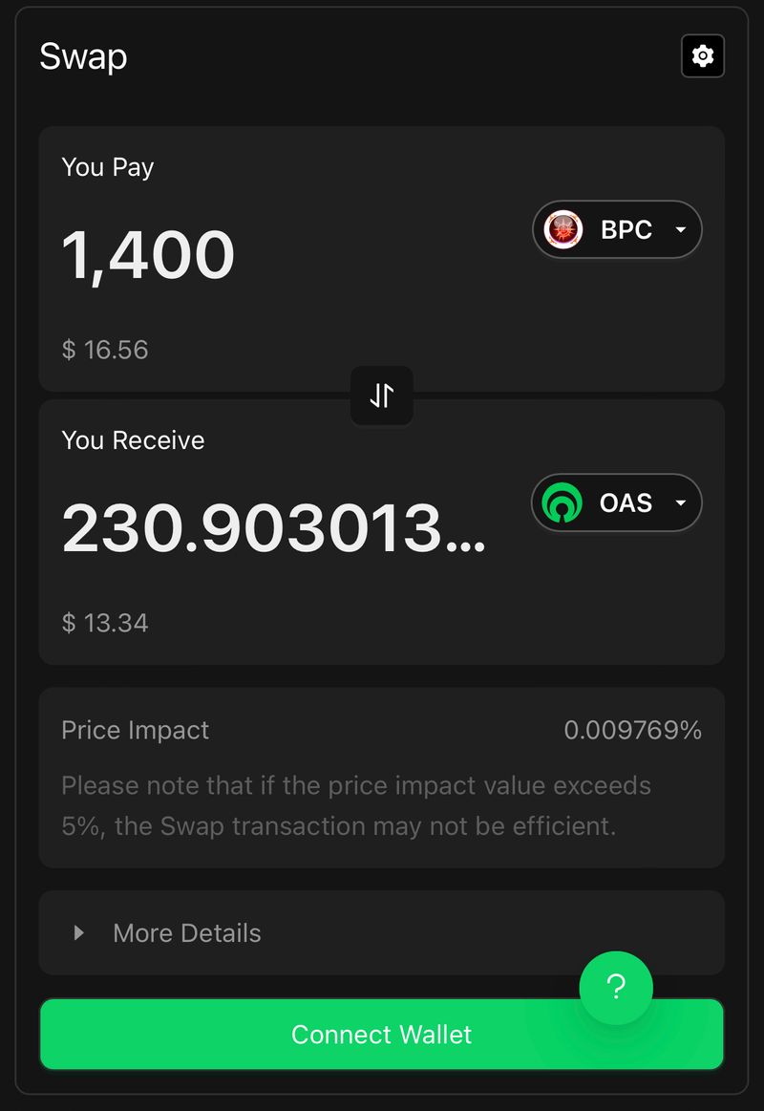The height and width of the screenshot is (1111, 764).
Task: Open the OAS dropdown caret
Action: pyautogui.click(x=680, y=502)
